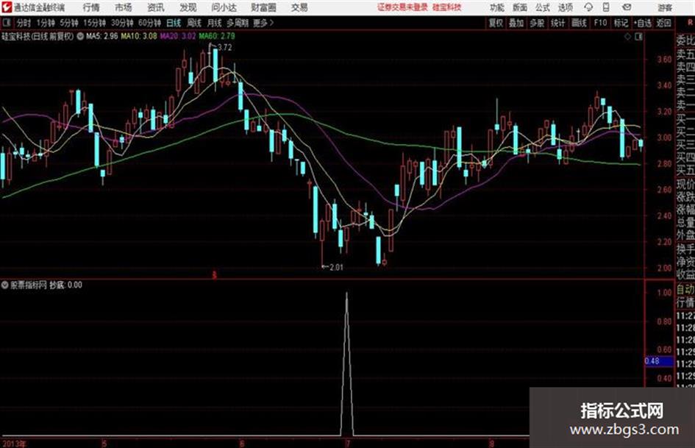Switch to the 分时 period tab
Viewport: 695px width, 448px height.
[24, 23]
